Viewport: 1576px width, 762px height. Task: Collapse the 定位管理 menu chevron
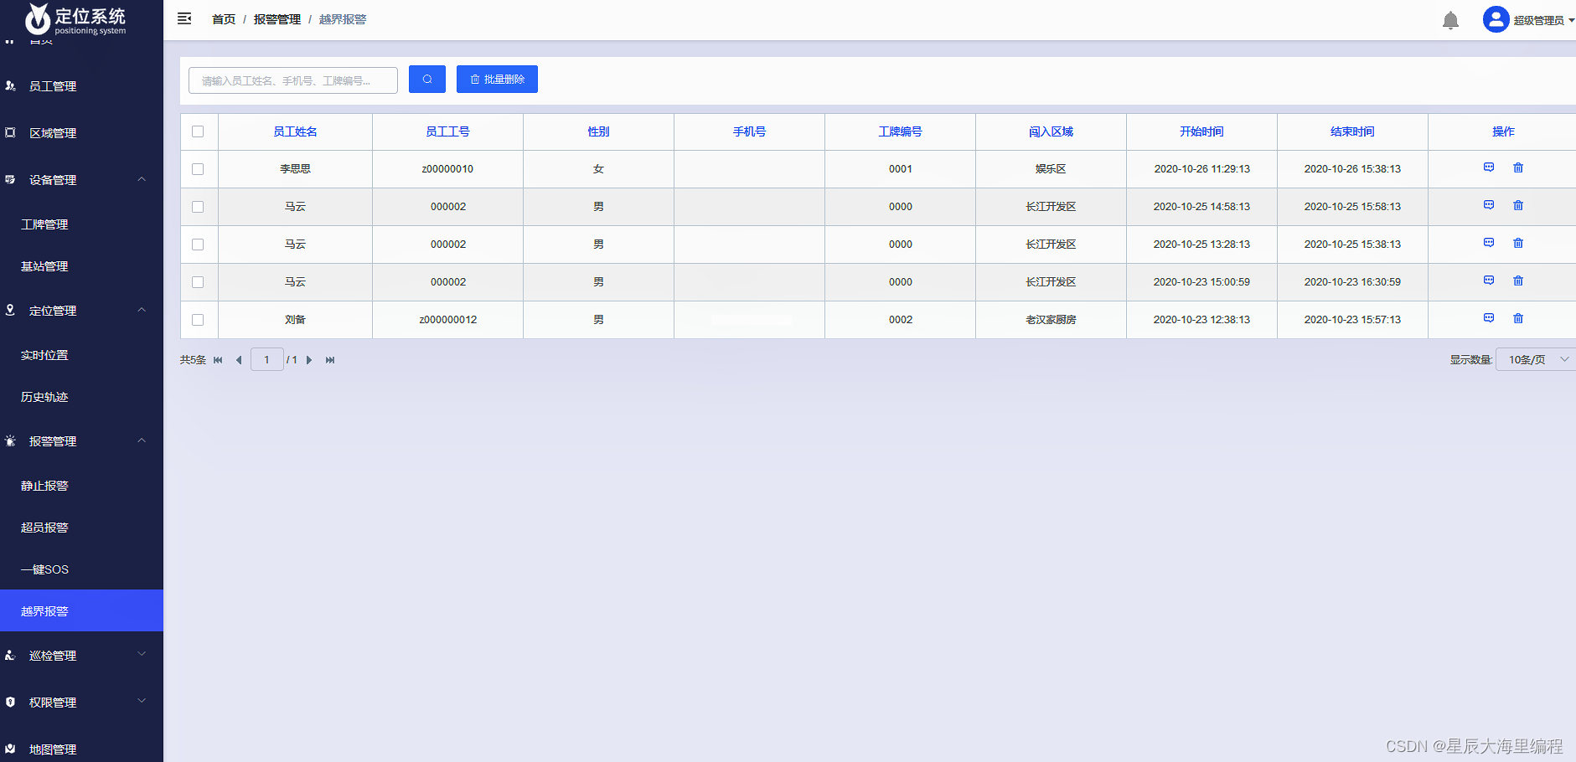pos(142,310)
